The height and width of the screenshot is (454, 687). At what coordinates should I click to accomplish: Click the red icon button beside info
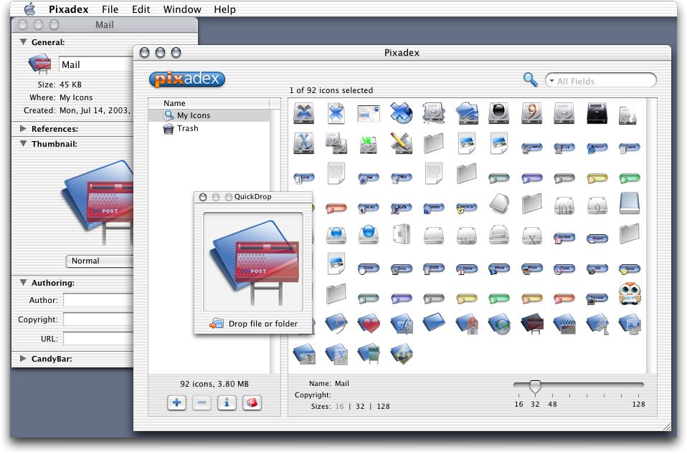pos(252,402)
